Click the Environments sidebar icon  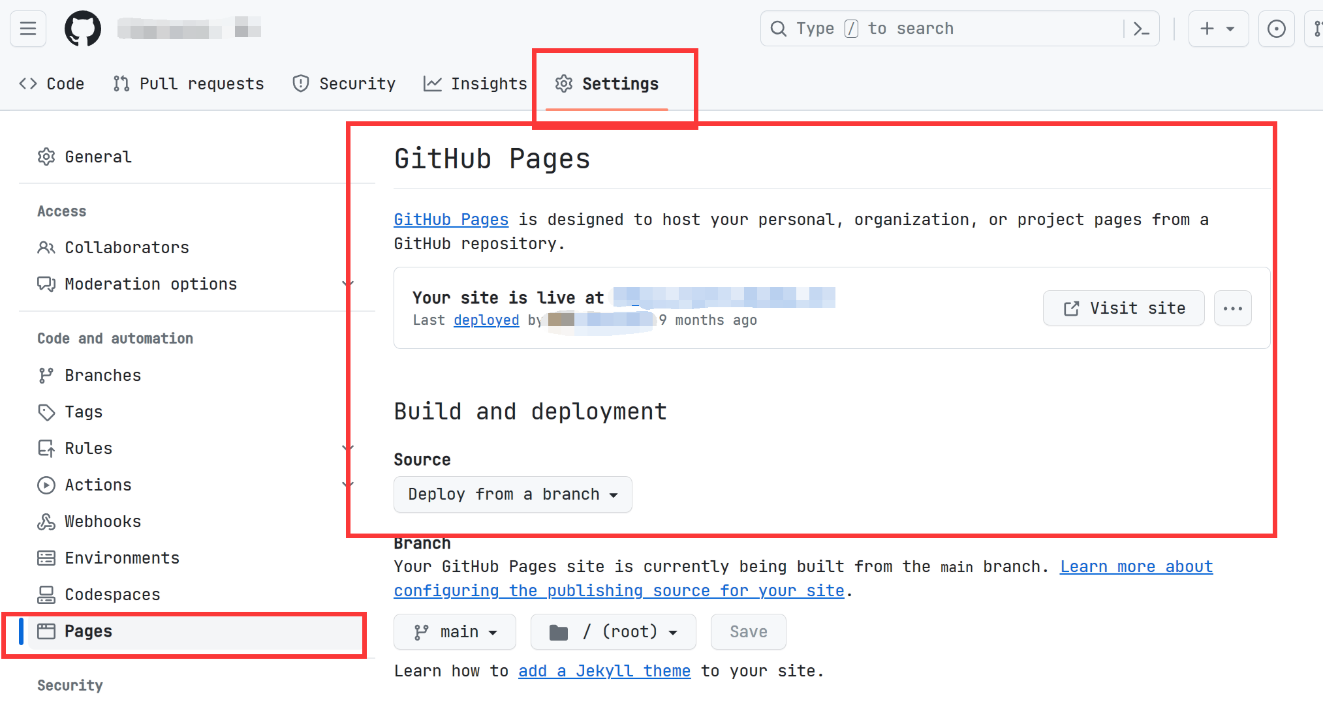click(x=46, y=558)
